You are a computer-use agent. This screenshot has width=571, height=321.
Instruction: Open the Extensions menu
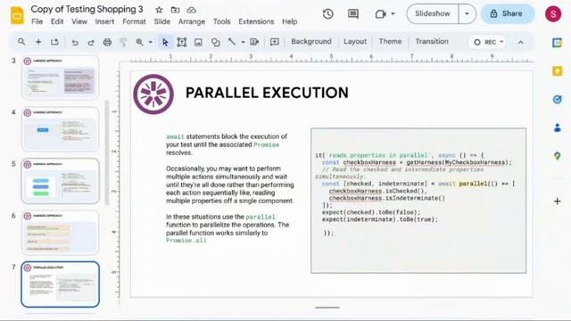pyautogui.click(x=256, y=21)
